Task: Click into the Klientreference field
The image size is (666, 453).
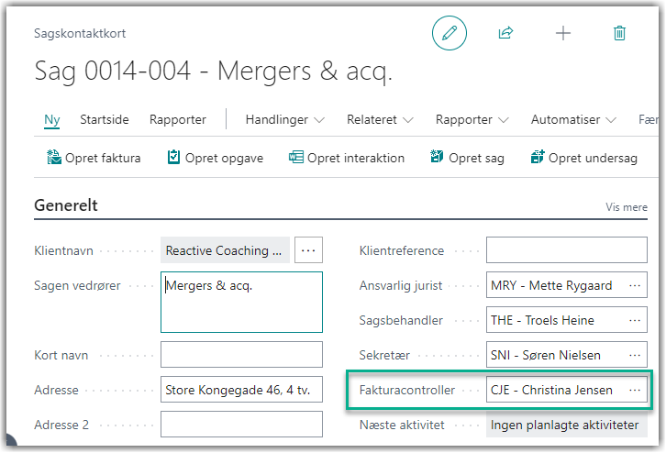Action: [x=567, y=250]
